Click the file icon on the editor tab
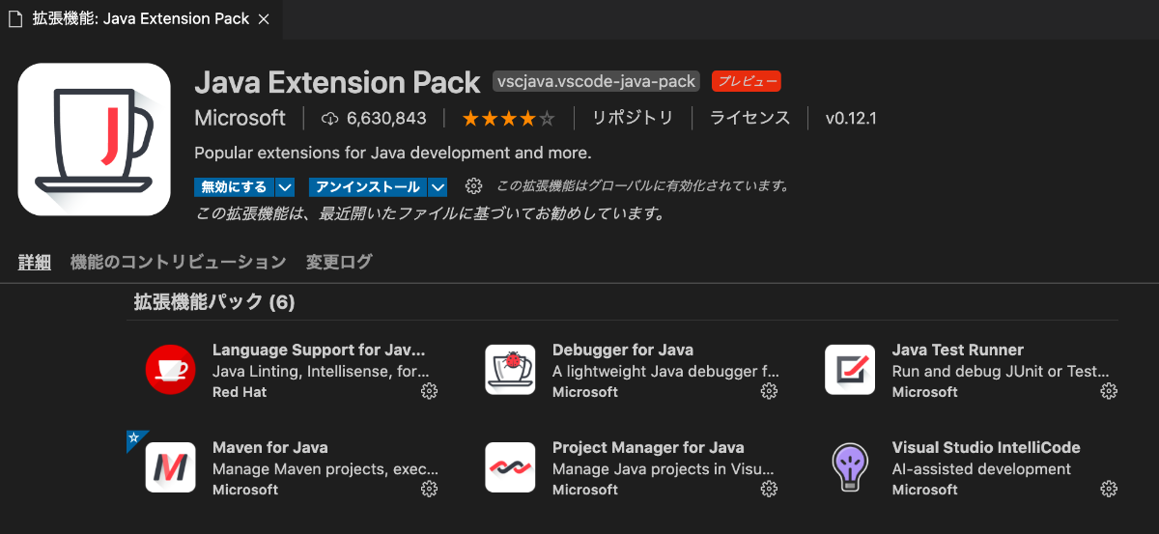The image size is (1159, 534). coord(14,18)
